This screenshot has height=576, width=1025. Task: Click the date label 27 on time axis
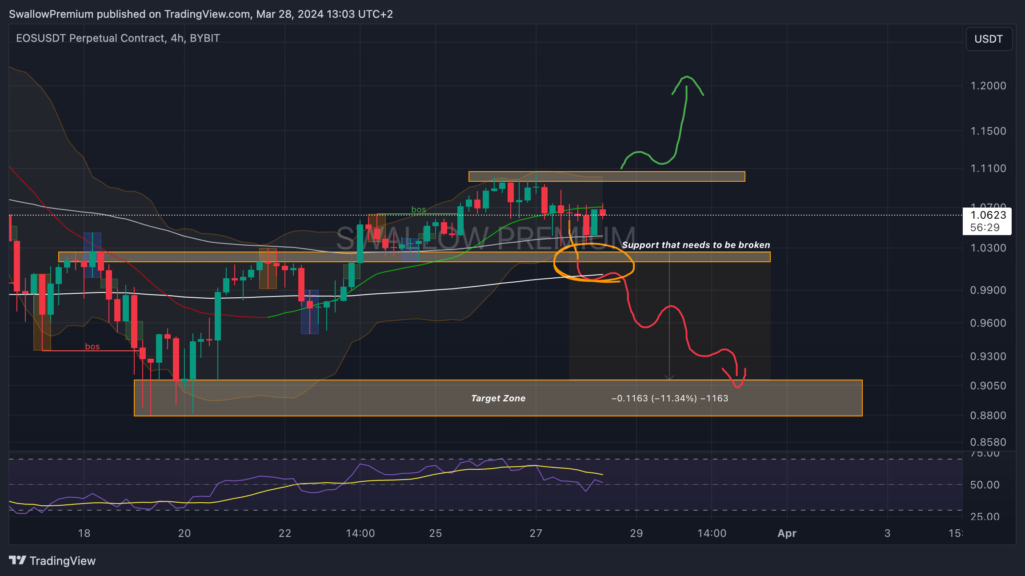(x=536, y=533)
